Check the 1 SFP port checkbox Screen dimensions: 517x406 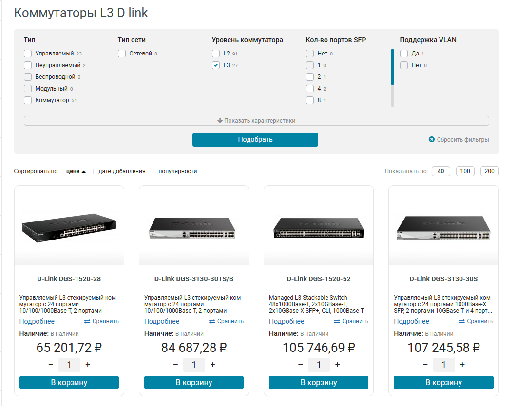pyautogui.click(x=309, y=65)
